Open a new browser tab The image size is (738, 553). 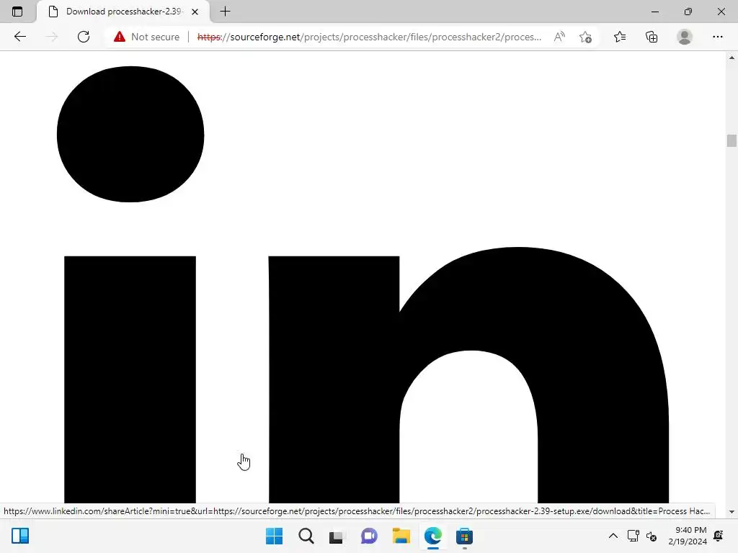point(225,12)
